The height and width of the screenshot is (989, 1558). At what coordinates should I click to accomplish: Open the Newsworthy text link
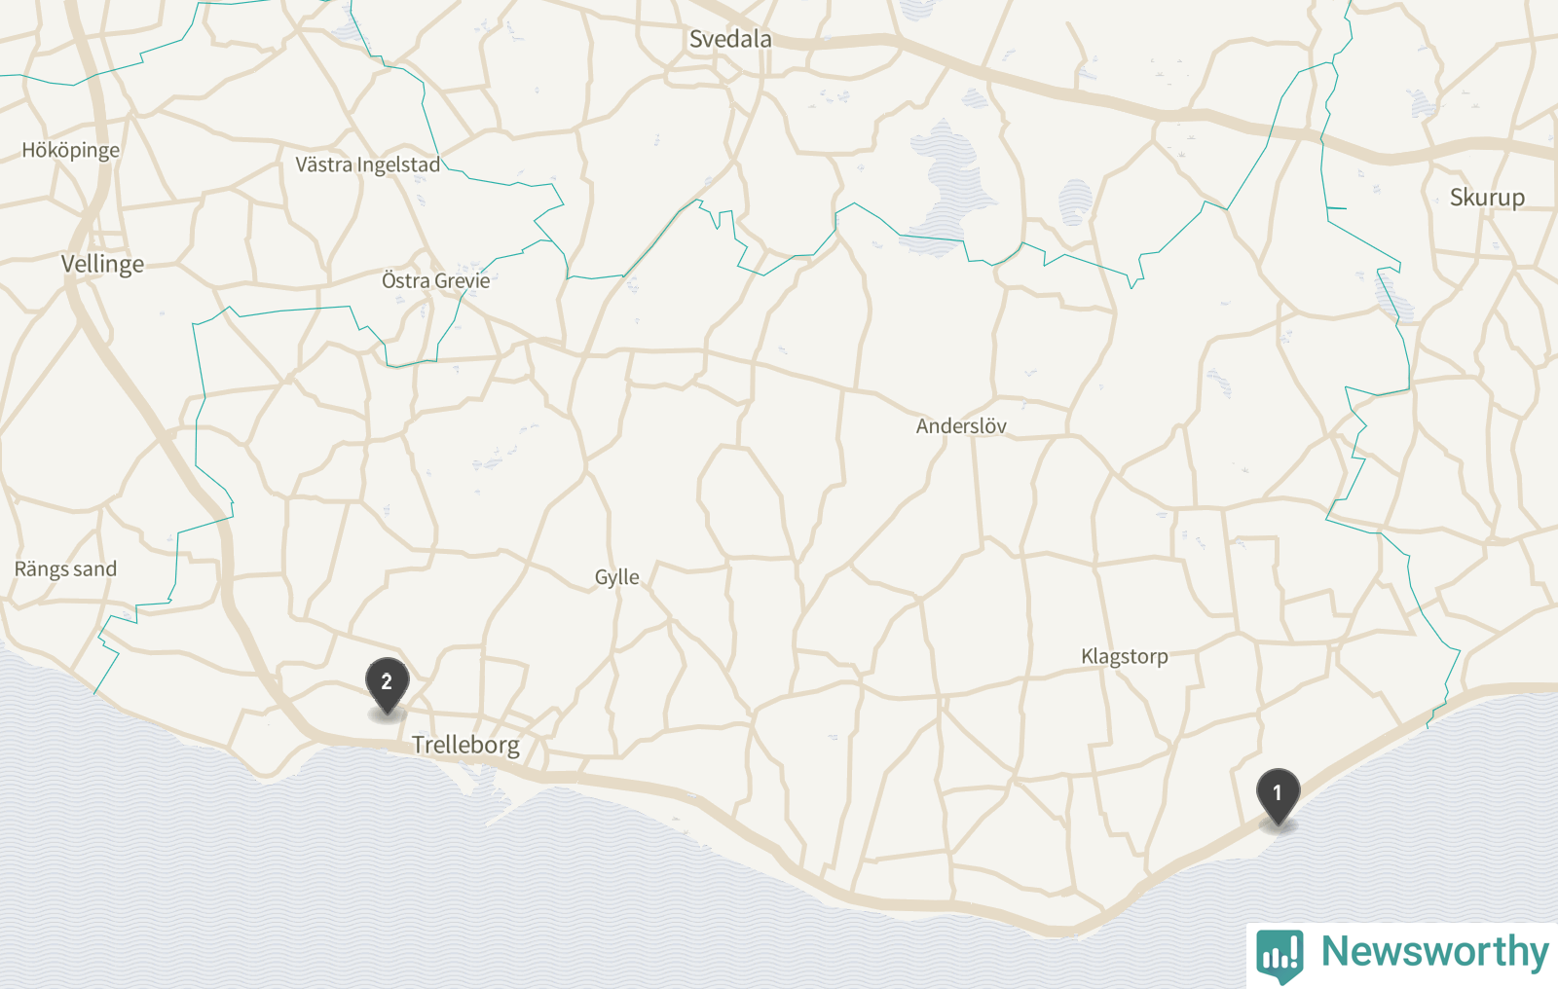(x=1434, y=951)
